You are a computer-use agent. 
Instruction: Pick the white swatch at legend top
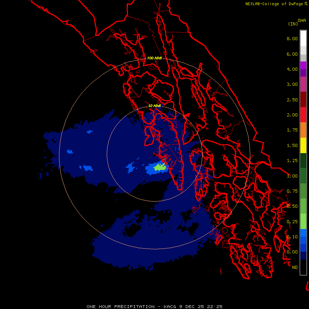tap(303, 38)
